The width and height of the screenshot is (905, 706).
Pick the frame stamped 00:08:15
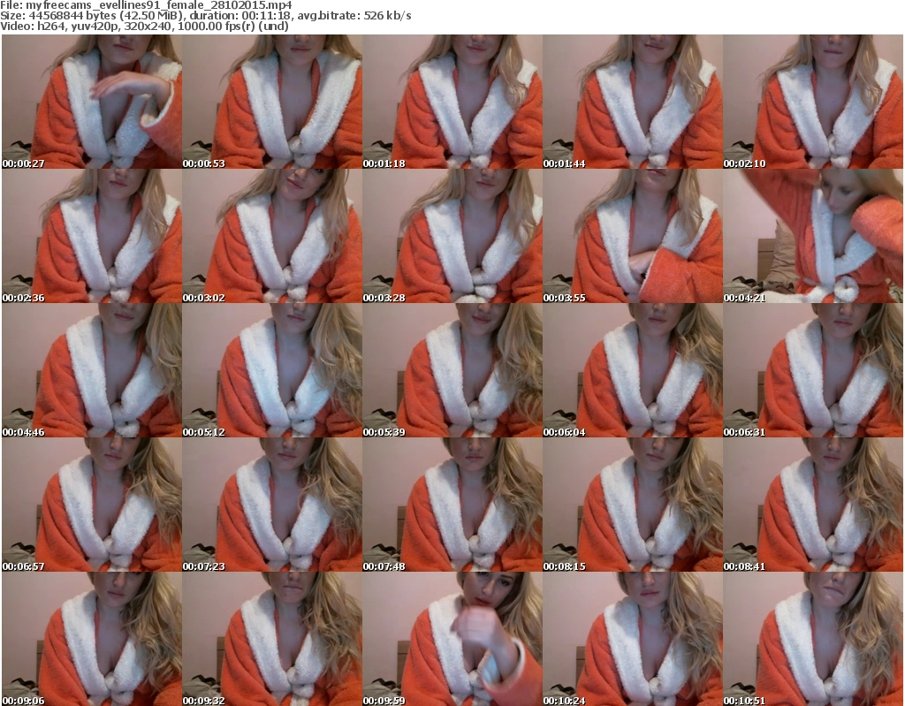click(x=633, y=505)
